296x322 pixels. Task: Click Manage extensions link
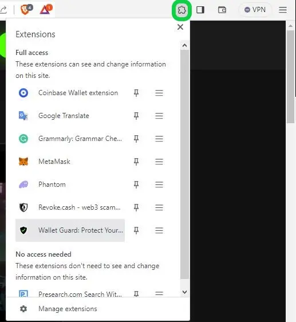coord(68,309)
